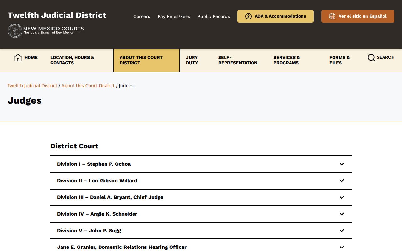402x251 pixels.
Task: Click the Division V – John P. Sugg title
Action: 89,231
